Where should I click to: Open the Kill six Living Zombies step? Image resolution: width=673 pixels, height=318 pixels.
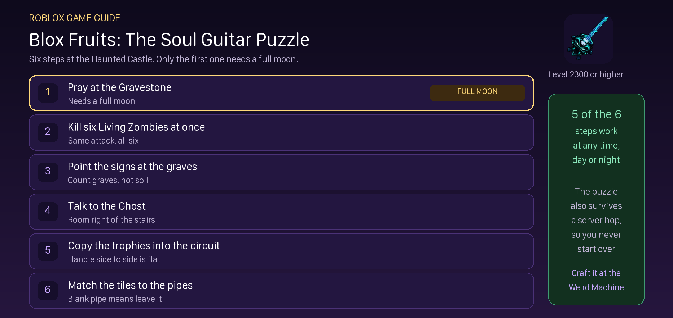coord(281,133)
